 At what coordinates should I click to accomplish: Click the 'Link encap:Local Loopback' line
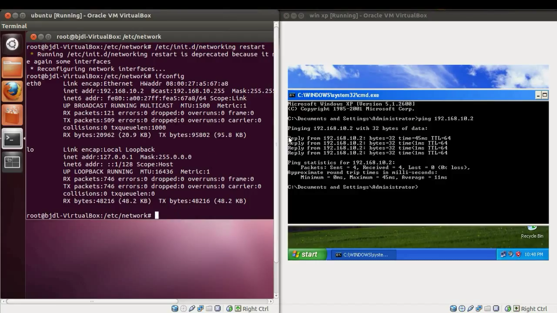(109, 150)
